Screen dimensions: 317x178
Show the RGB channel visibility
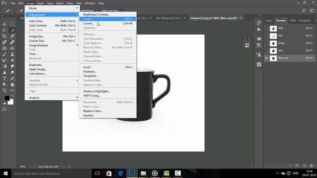click(266, 29)
